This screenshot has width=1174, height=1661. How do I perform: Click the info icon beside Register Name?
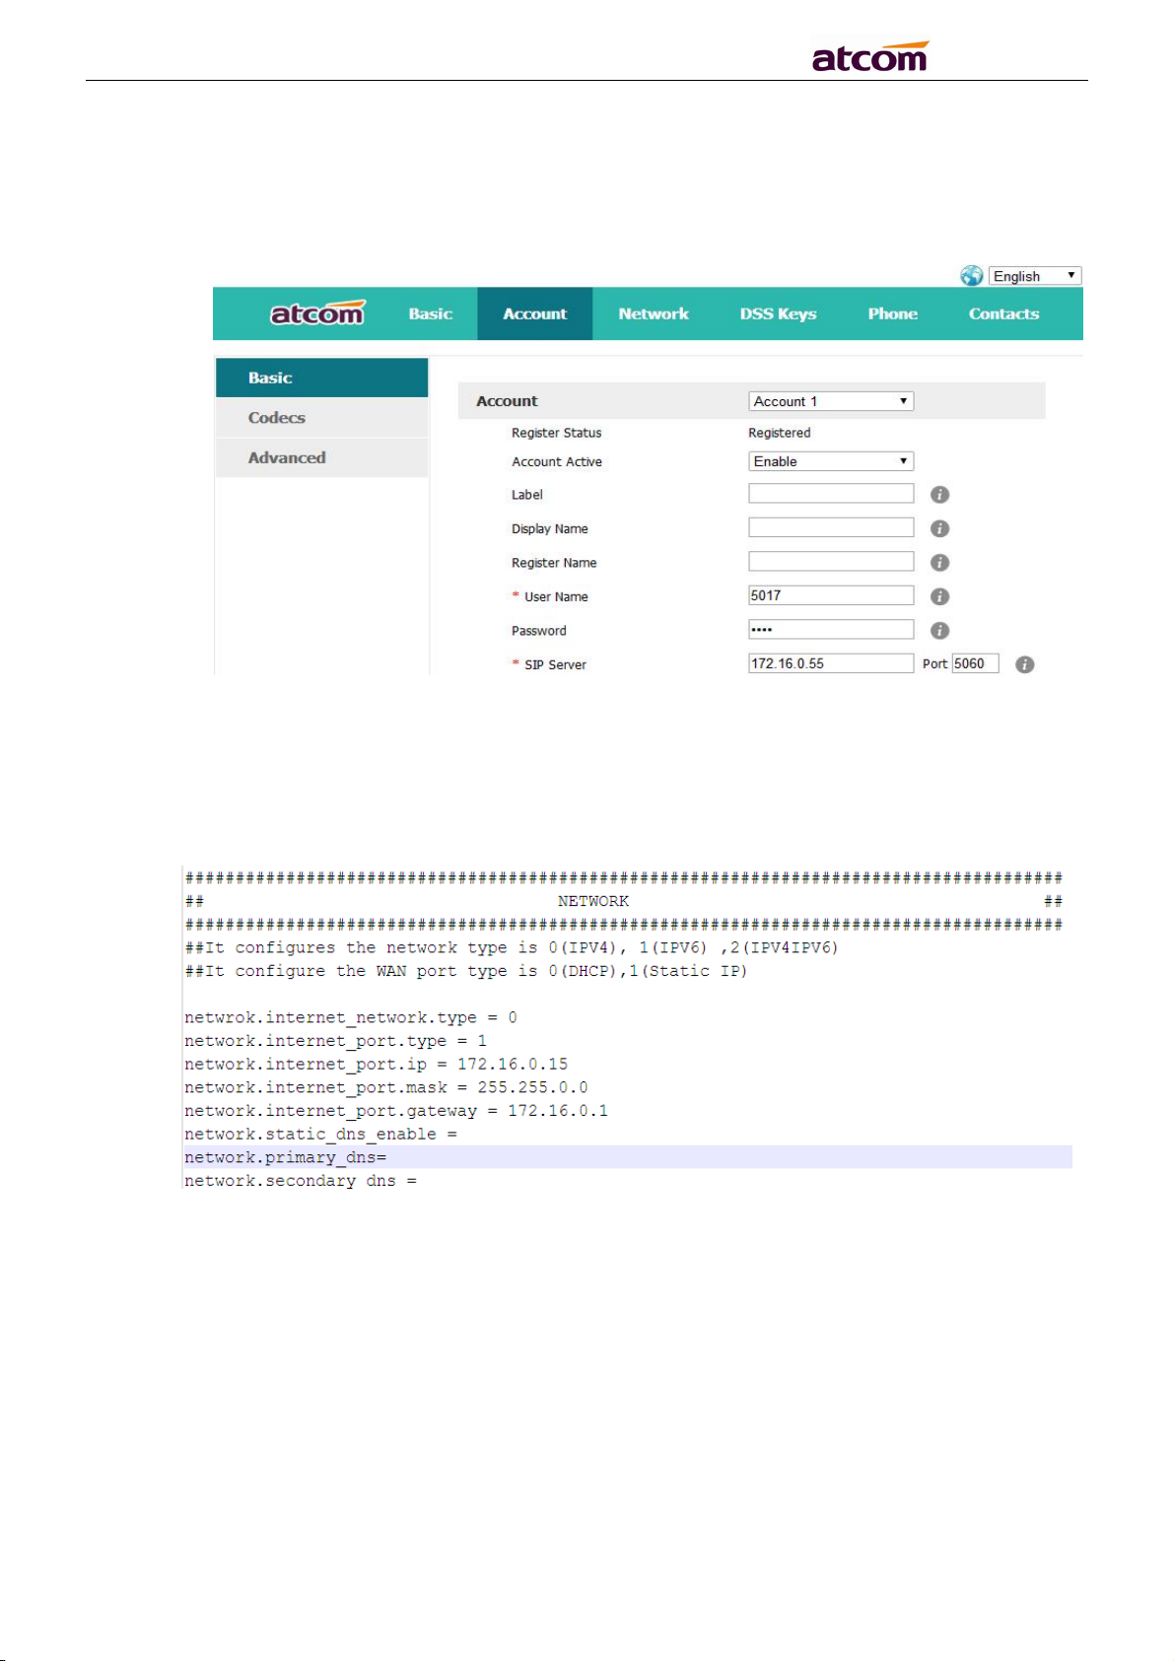(939, 563)
